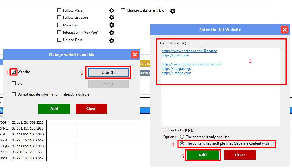
Task: Select the content has multiple lines option
Action: (182, 143)
